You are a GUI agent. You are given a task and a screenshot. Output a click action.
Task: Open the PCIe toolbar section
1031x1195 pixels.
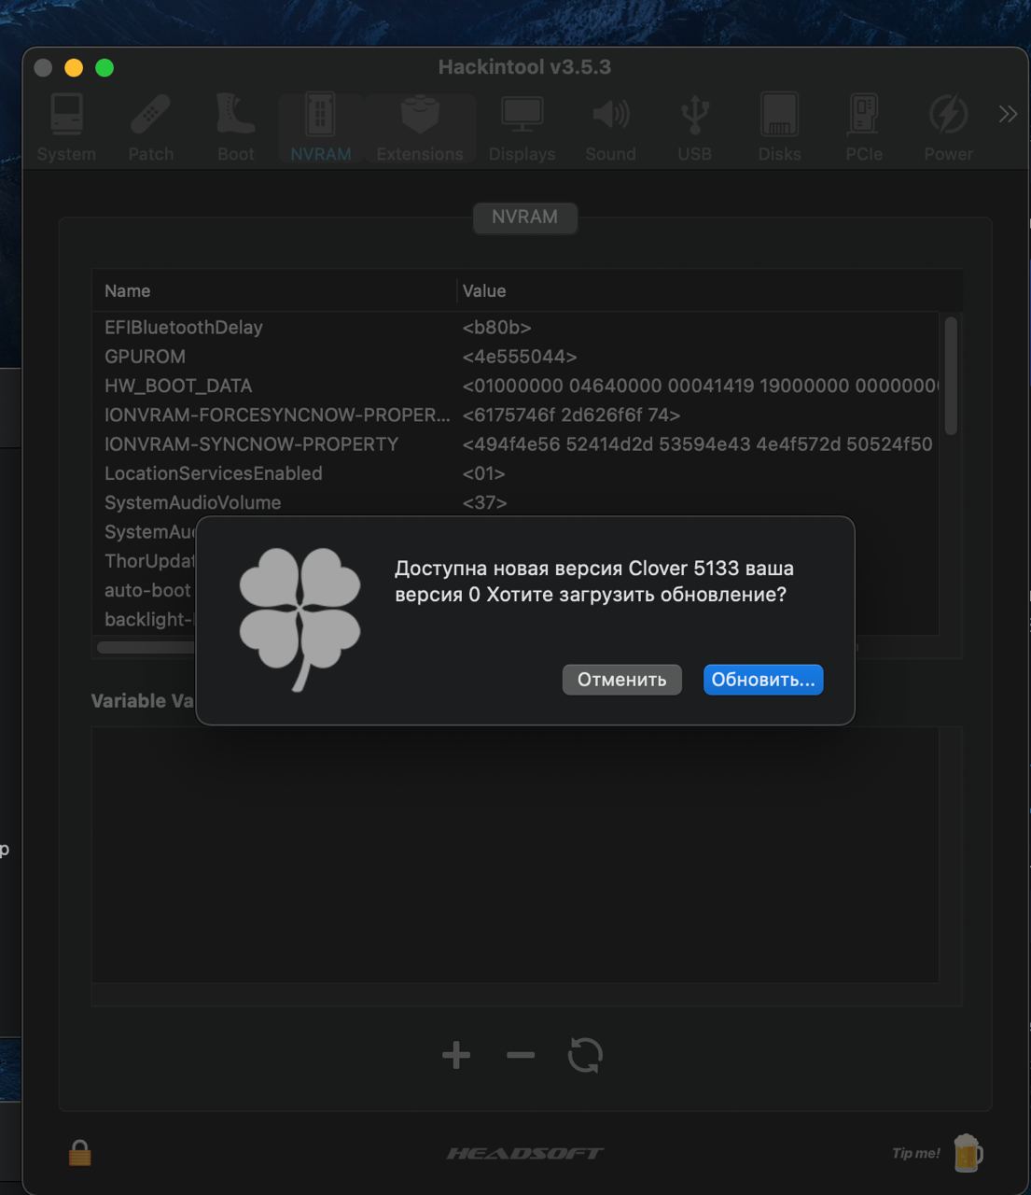coord(864,128)
